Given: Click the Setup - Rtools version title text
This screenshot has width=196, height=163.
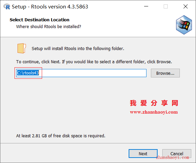Looking at the screenshot, I should point(50,7).
